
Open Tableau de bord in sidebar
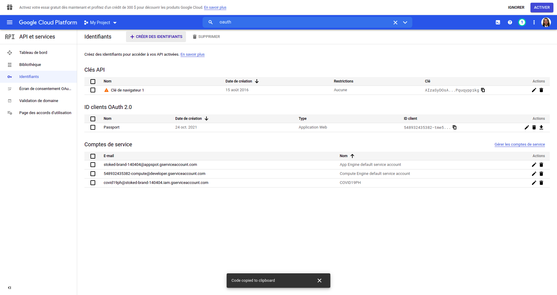point(38,52)
